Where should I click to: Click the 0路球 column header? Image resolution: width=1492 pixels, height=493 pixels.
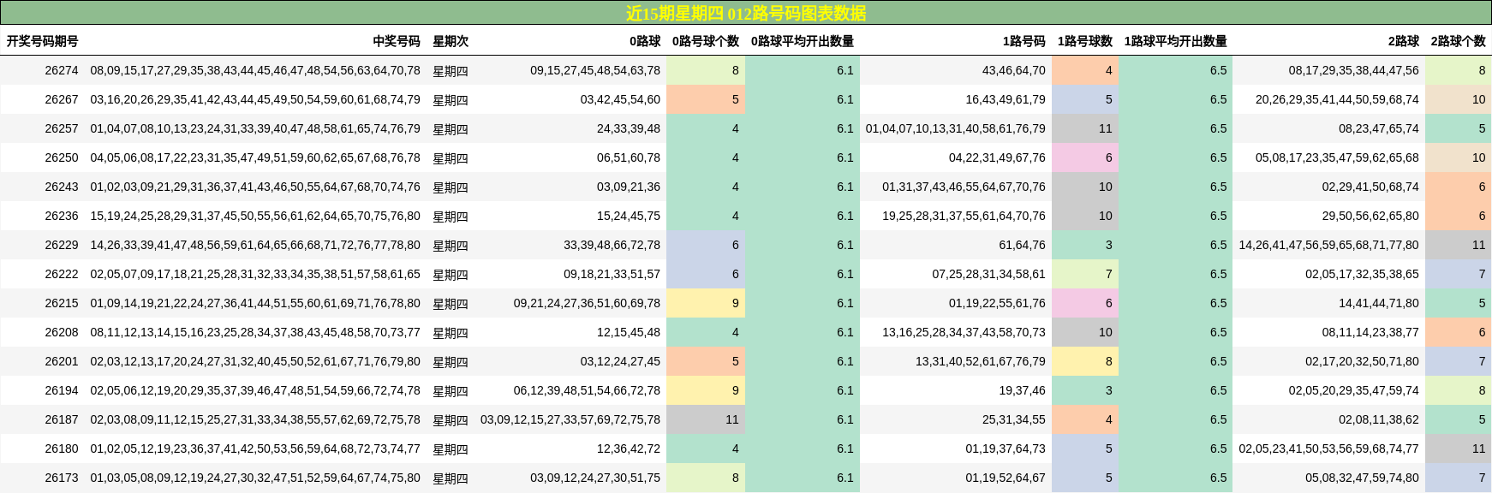(x=645, y=41)
